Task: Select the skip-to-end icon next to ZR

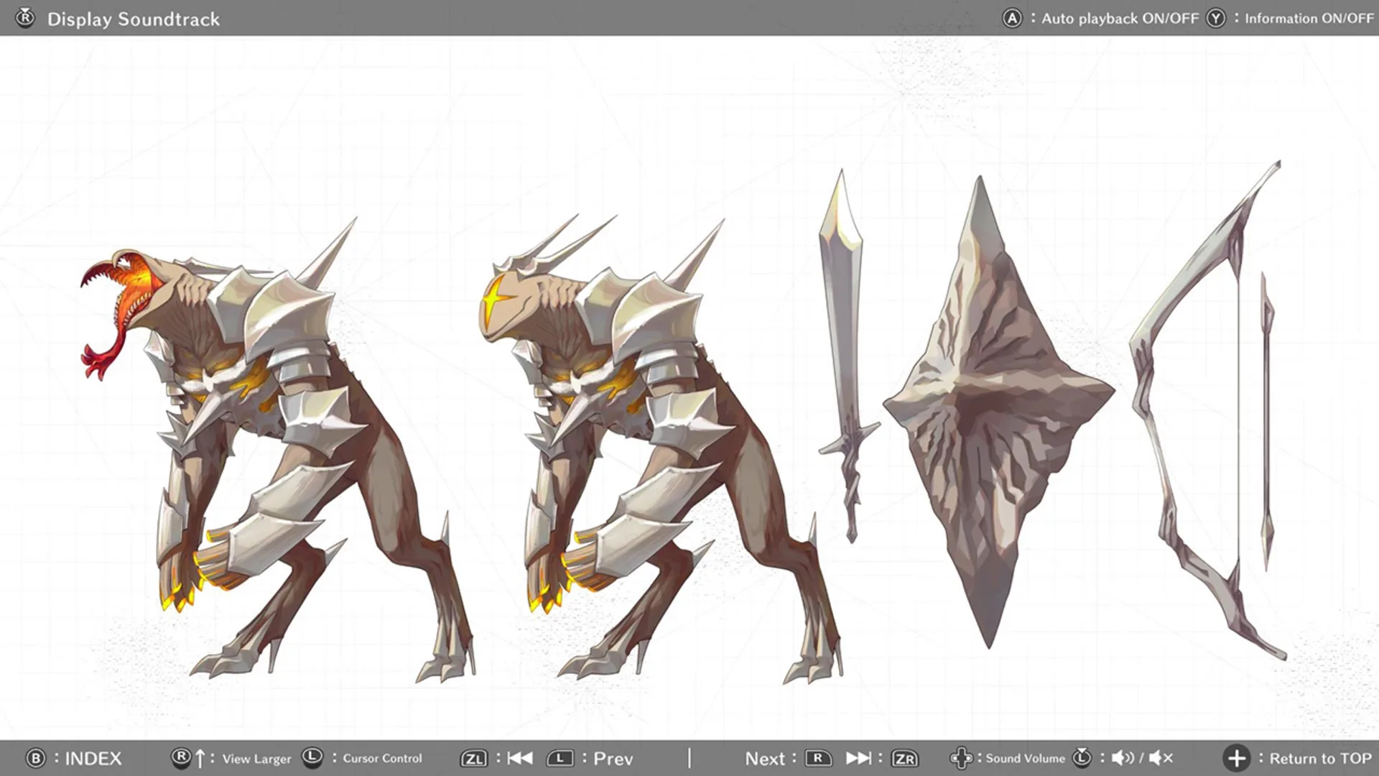Action: [x=859, y=758]
